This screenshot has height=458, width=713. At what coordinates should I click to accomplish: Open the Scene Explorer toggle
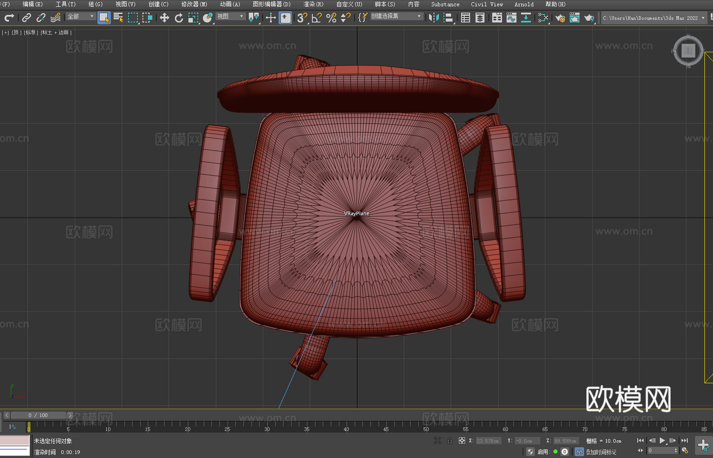[x=466, y=18]
